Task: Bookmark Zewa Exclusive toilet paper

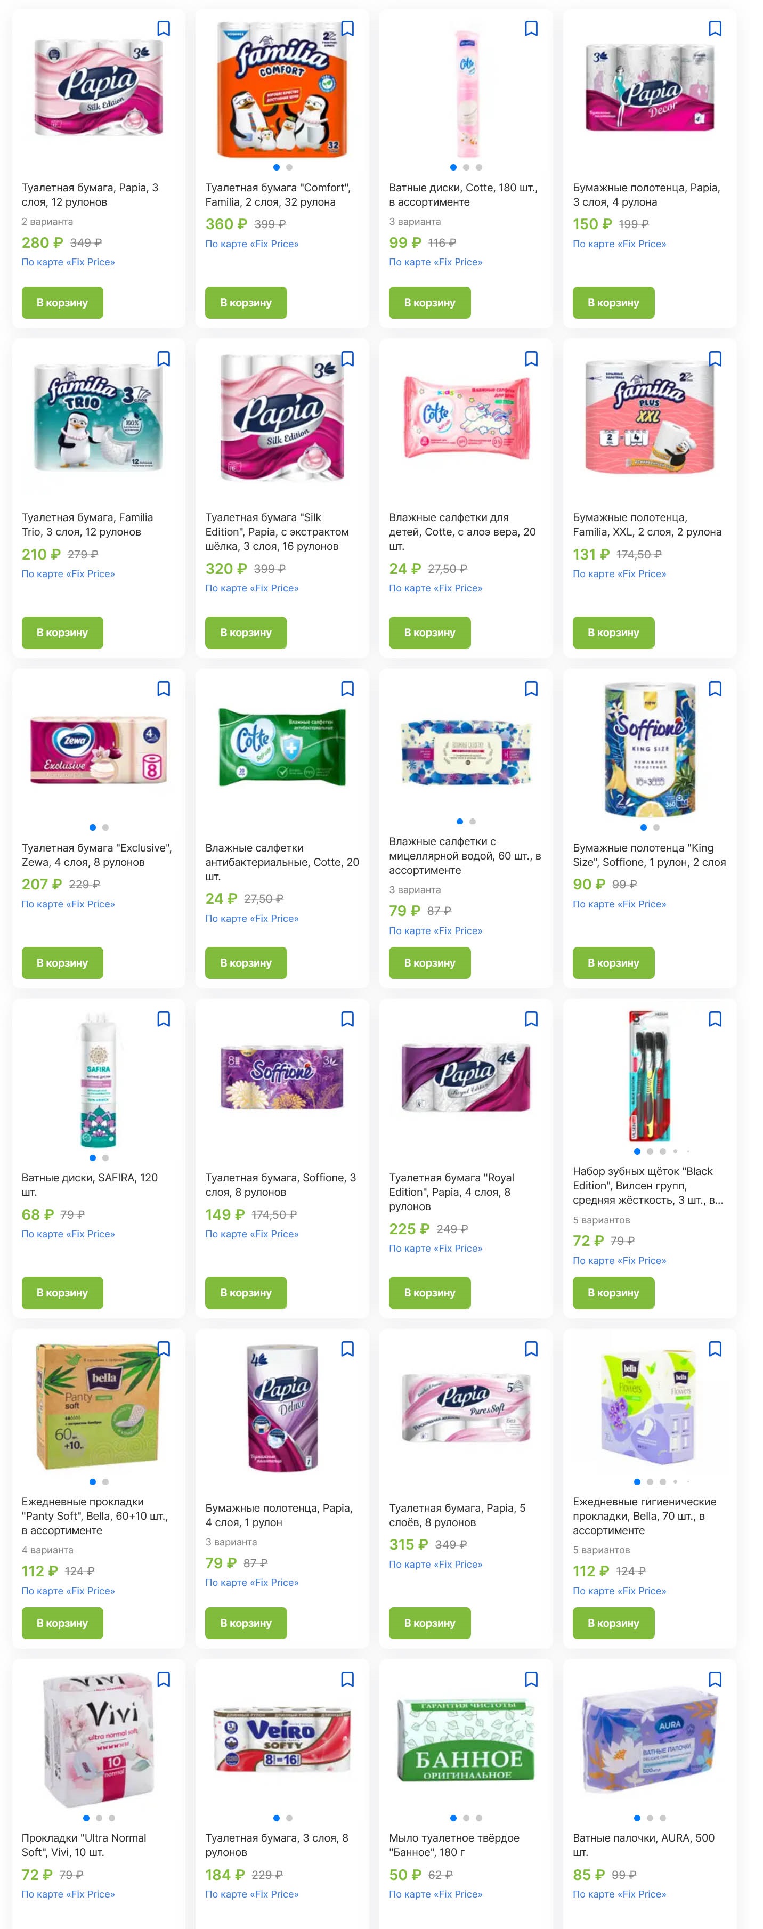Action: (163, 689)
